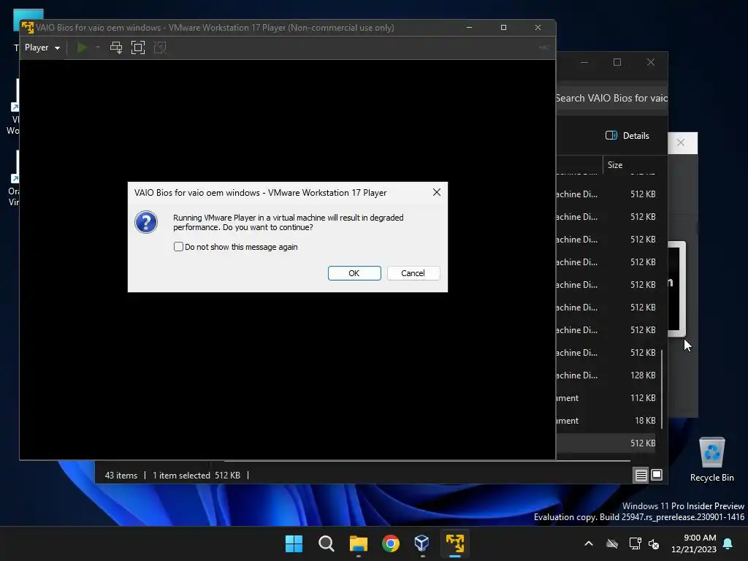Close the degraded performance dialog
The height and width of the screenshot is (561, 748).
tap(437, 192)
